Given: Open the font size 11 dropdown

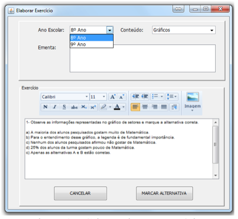Looking at the screenshot, I should coord(98,97).
